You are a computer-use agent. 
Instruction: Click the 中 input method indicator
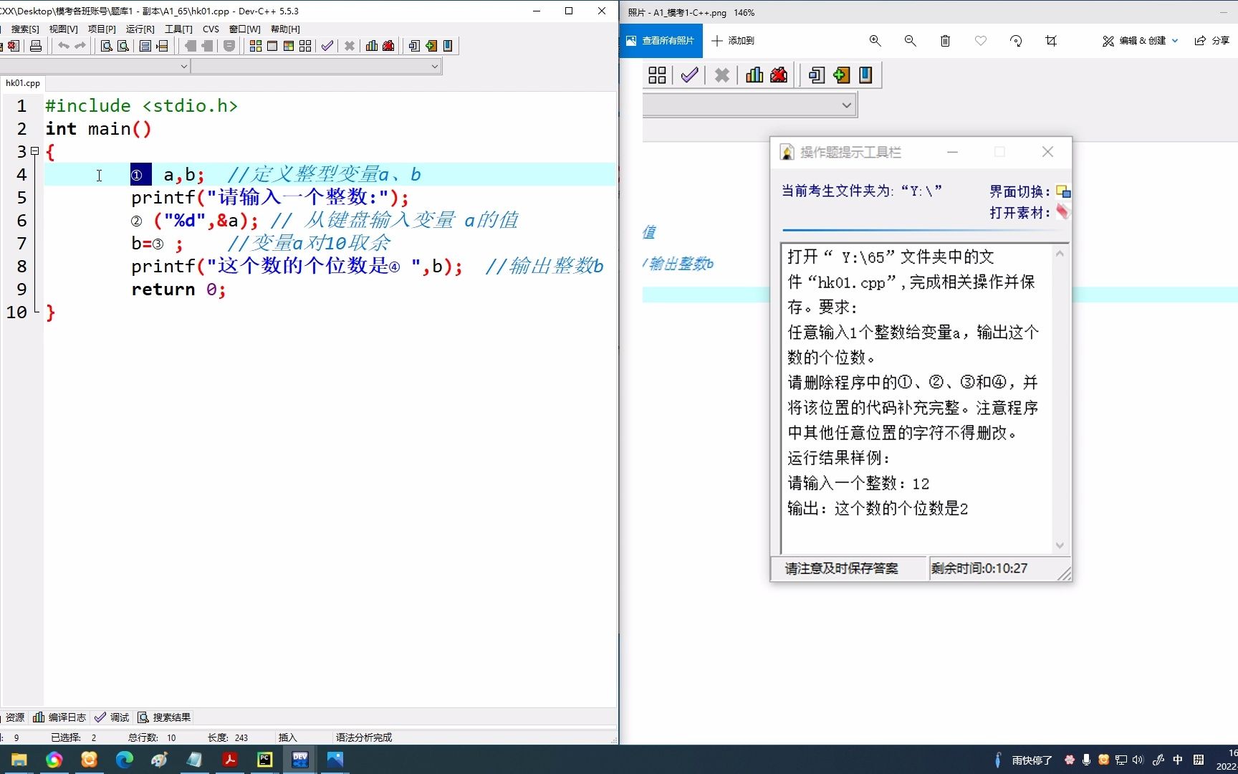1177,760
